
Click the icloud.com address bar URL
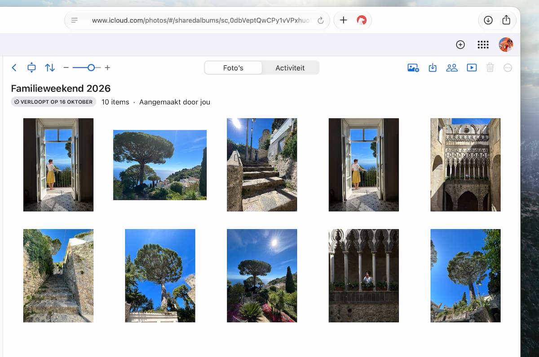click(201, 20)
